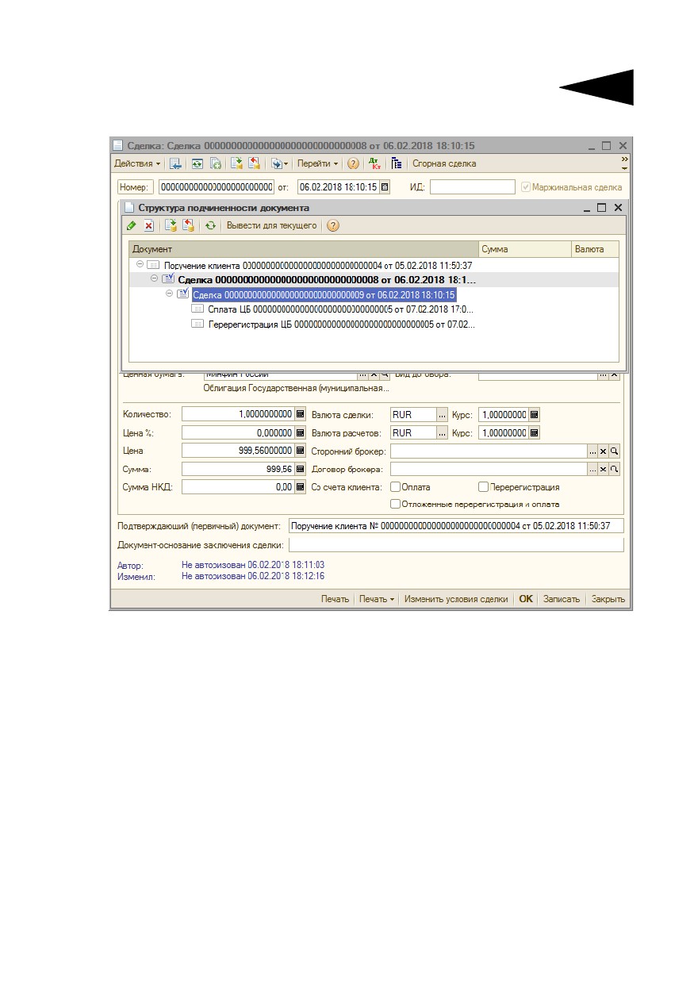This screenshot has width=694, height=983.
Task: Click green refresh icon in structure window
Action: (x=210, y=225)
